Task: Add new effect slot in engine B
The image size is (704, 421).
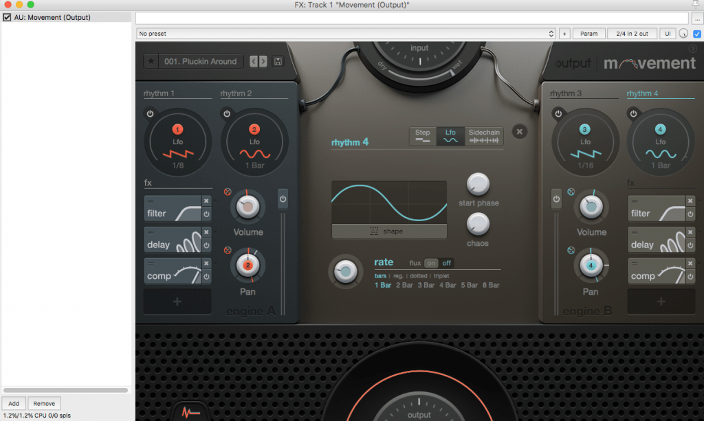Action: coord(661,301)
